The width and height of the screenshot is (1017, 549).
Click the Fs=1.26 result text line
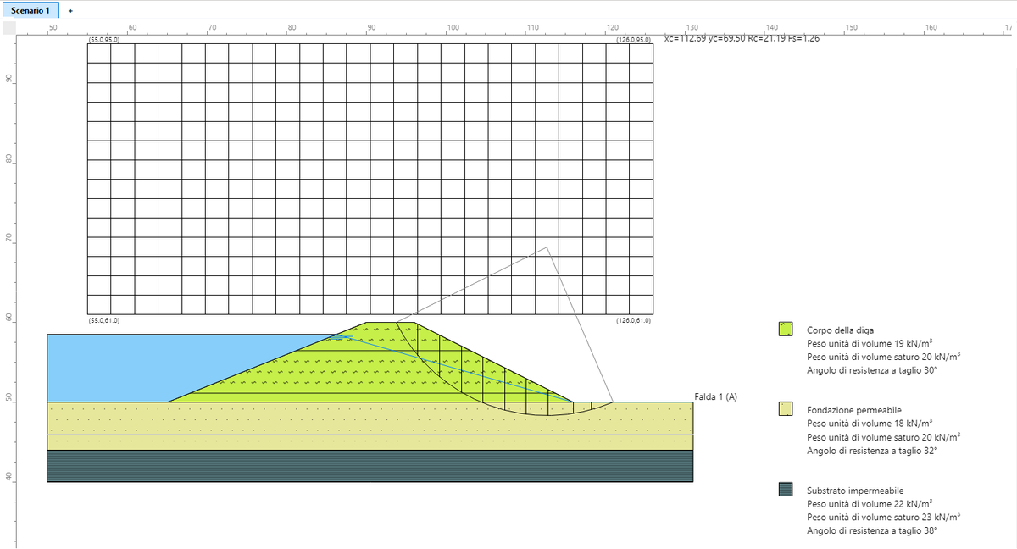742,38
